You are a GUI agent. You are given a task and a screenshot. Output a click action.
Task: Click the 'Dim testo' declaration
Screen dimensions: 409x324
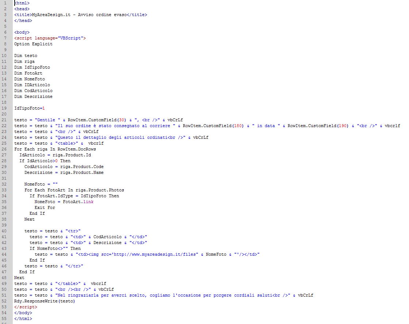26,56
